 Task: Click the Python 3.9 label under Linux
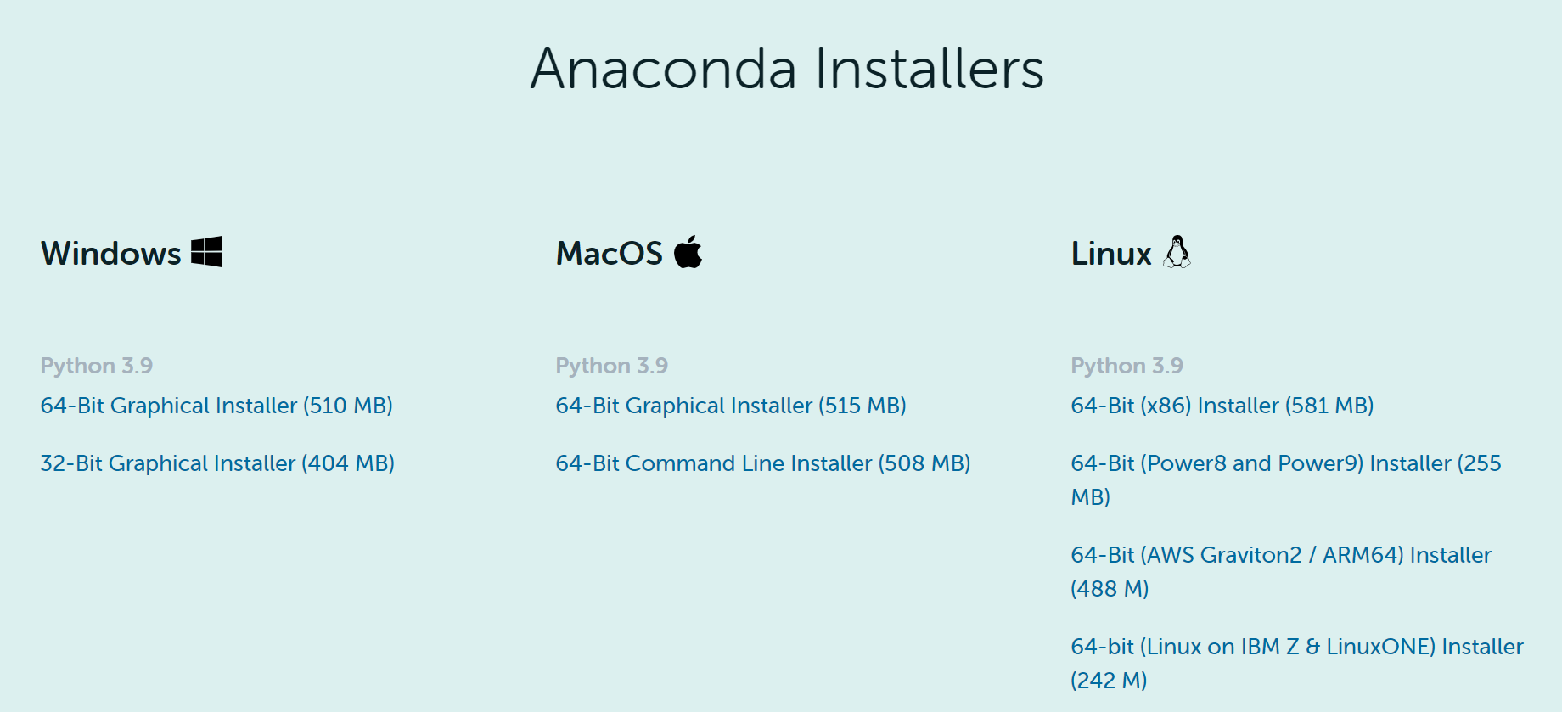(1127, 366)
